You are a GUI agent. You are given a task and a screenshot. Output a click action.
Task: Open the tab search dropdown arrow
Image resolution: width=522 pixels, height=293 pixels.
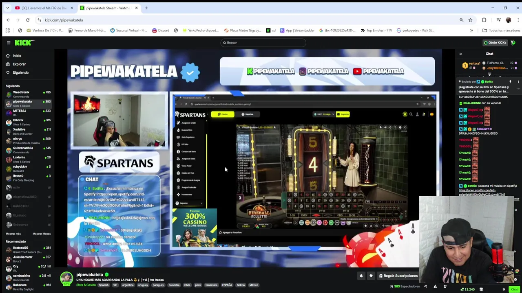coord(7,8)
